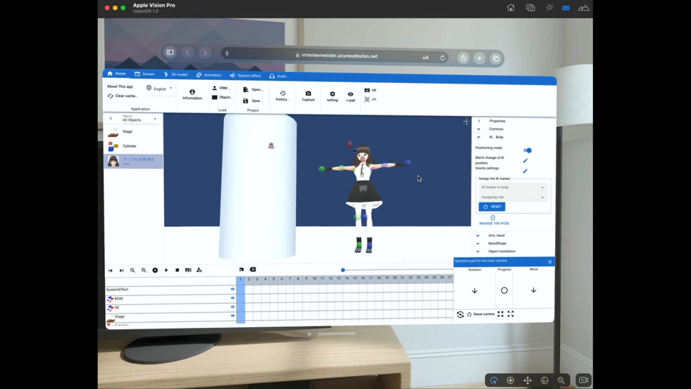
Task: Toggle BGM track visibility
Action: point(232,298)
